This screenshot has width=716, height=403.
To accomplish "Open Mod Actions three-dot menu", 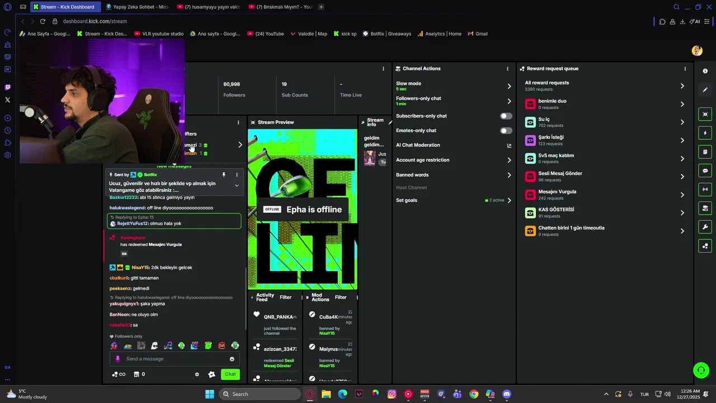I will [357, 297].
